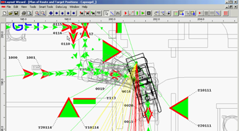The height and width of the screenshot is (131, 239).
Task: Click the green play arrow button
Action: click(143, 13)
